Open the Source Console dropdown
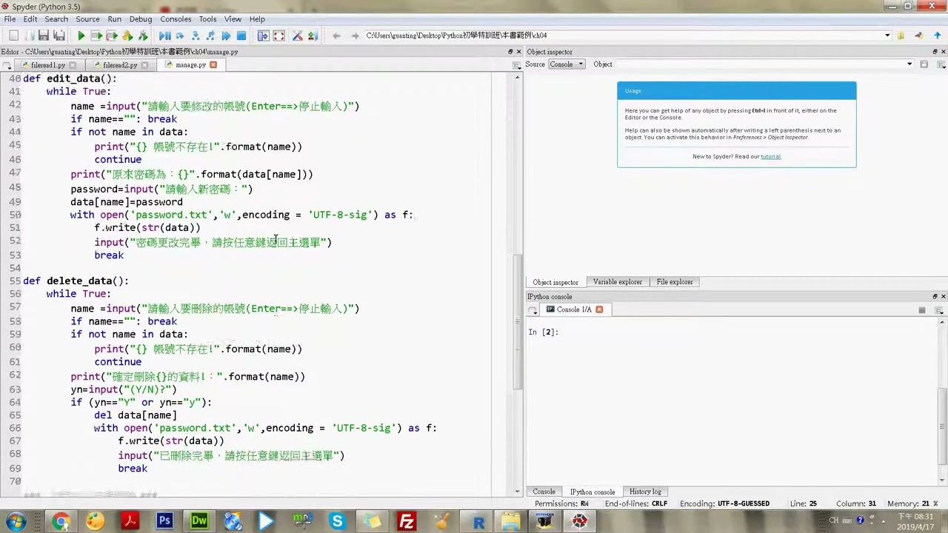 [566, 64]
